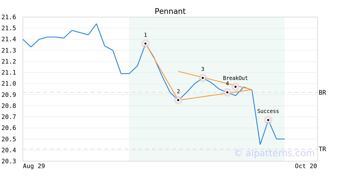Viewport: 340px width, 178px height.
Task: Click the BreakOut point circle marker
Action: 235,87
